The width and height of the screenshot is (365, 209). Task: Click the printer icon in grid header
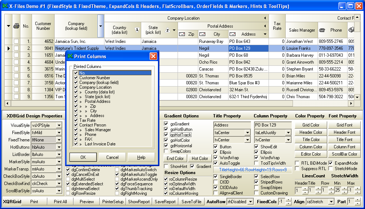point(16,26)
